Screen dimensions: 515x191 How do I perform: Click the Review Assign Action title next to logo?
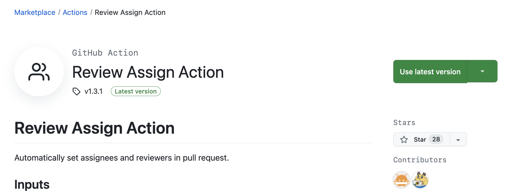[x=148, y=72]
